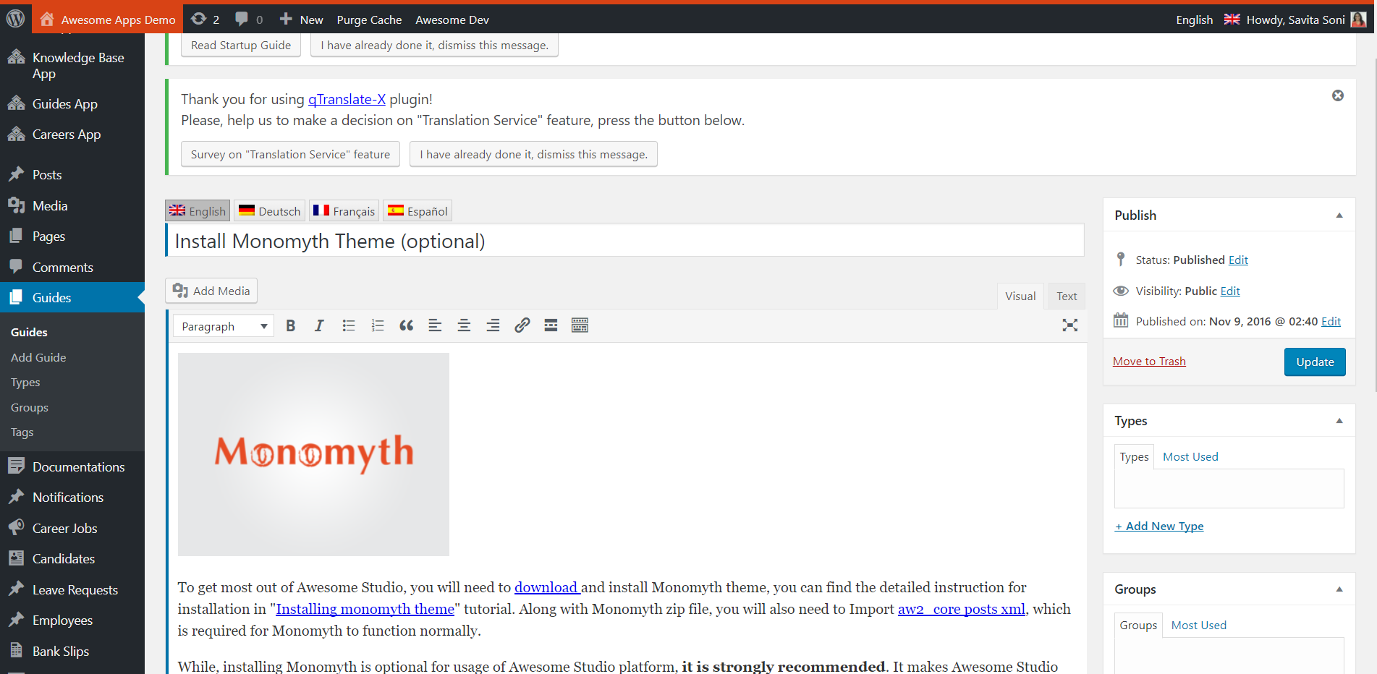1377x674 pixels.
Task: Toggle the toolbar kitchen sink
Action: (580, 325)
